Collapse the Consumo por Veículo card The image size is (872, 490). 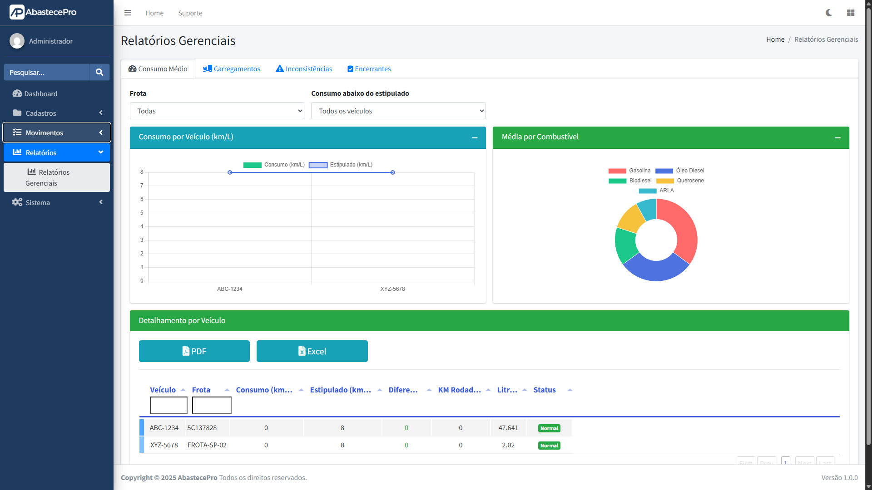(475, 137)
